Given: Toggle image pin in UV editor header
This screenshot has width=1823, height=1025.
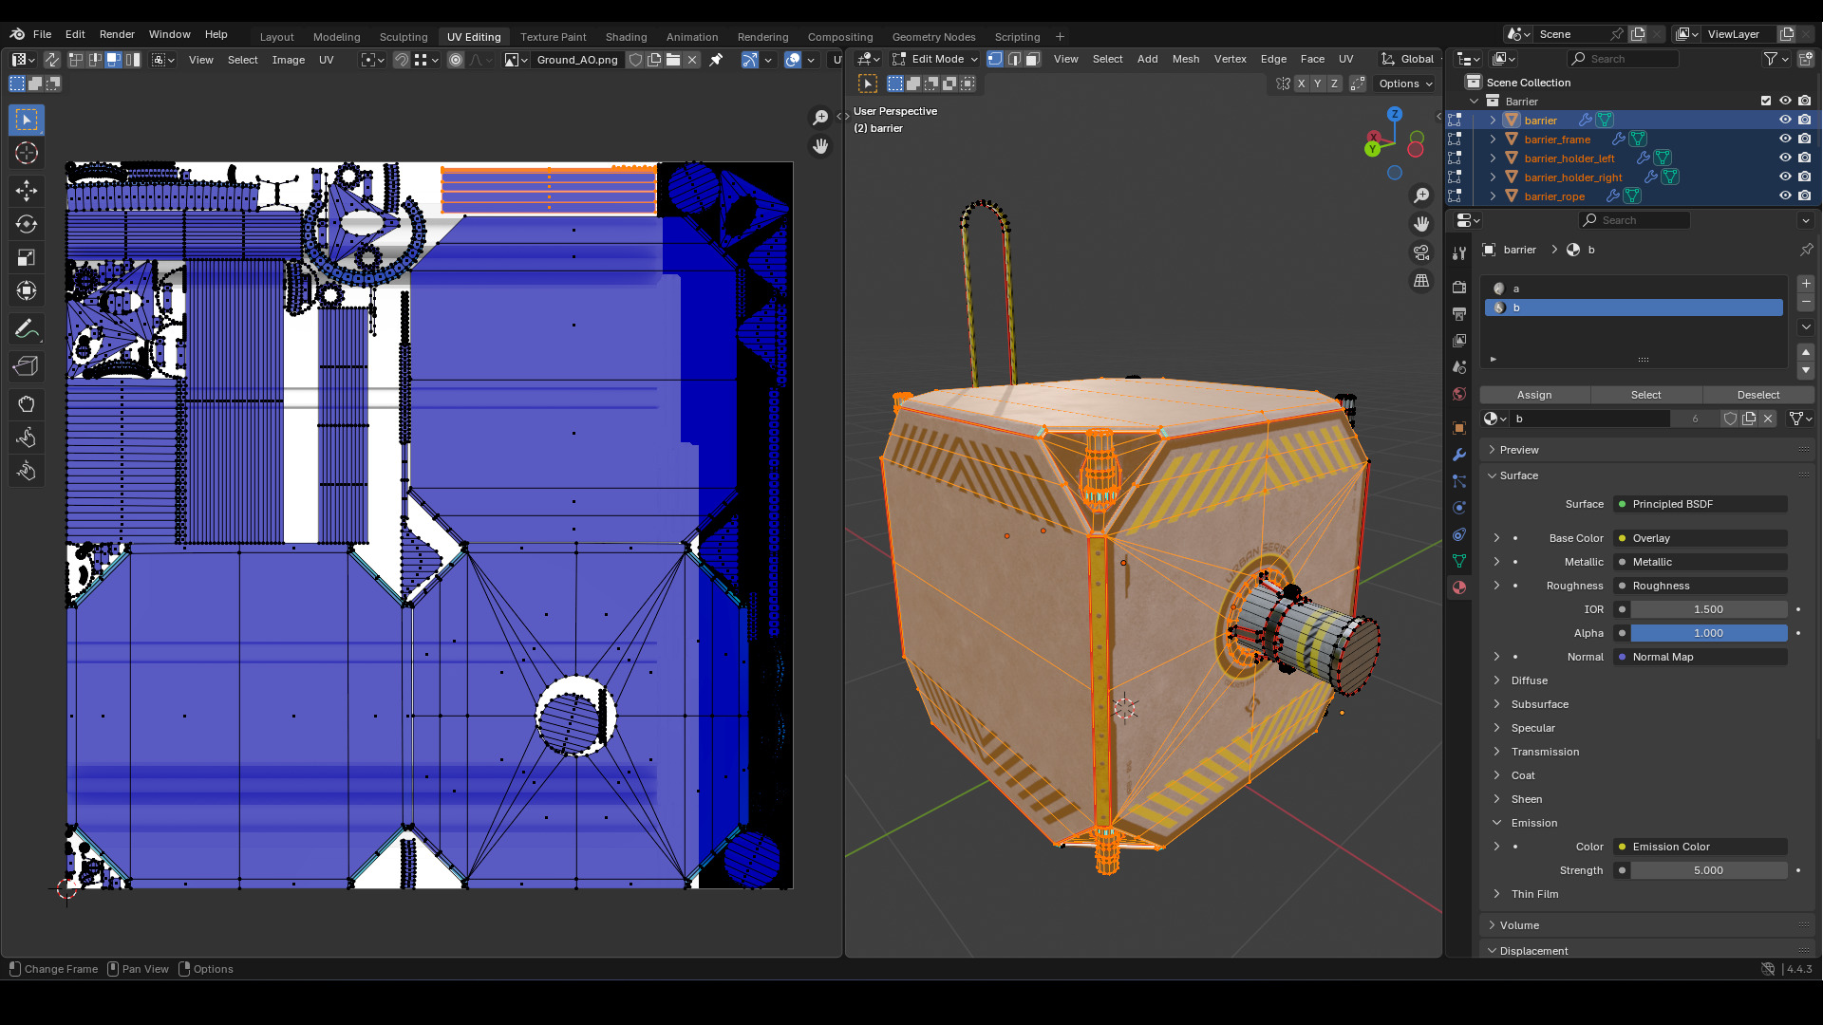Looking at the screenshot, I should [x=716, y=60].
